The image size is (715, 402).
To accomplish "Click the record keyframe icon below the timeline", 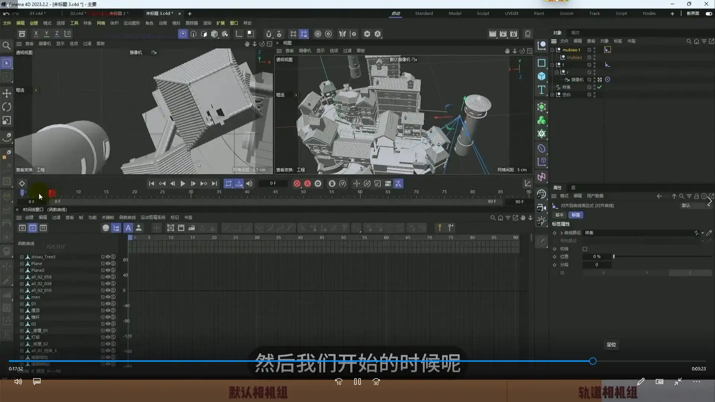I will click(x=297, y=183).
